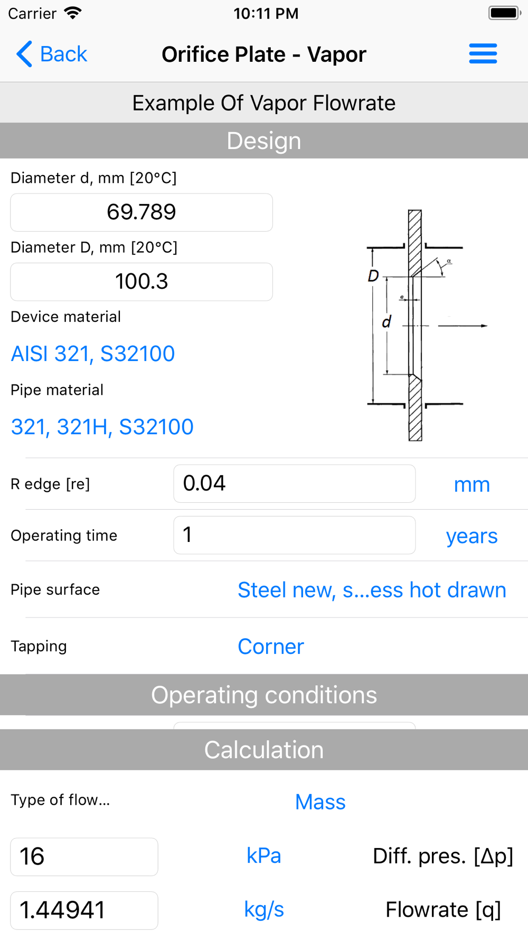This screenshot has width=528, height=940.
Task: Choose pipe material 321, 321H, S32100
Action: pos(102,427)
